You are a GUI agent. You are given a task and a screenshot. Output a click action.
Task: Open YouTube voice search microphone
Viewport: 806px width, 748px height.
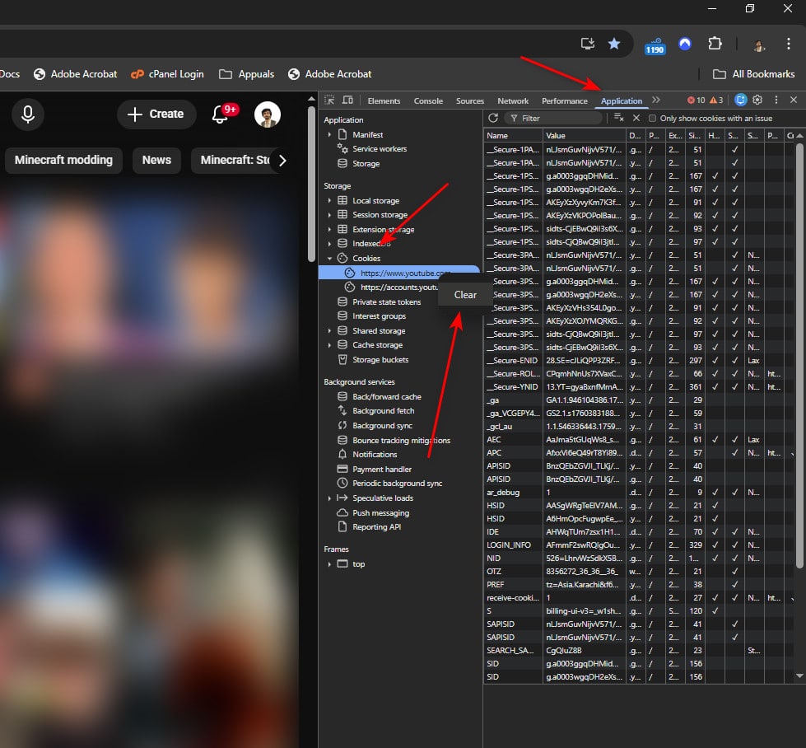pyautogui.click(x=28, y=115)
